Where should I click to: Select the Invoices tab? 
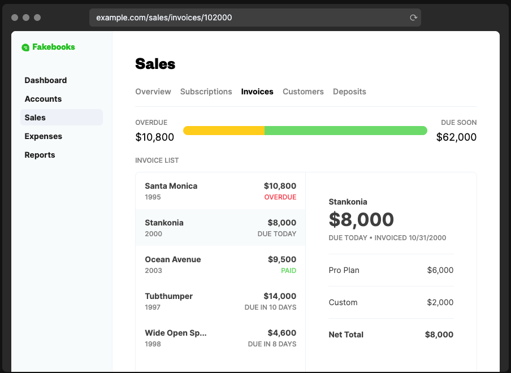[257, 92]
